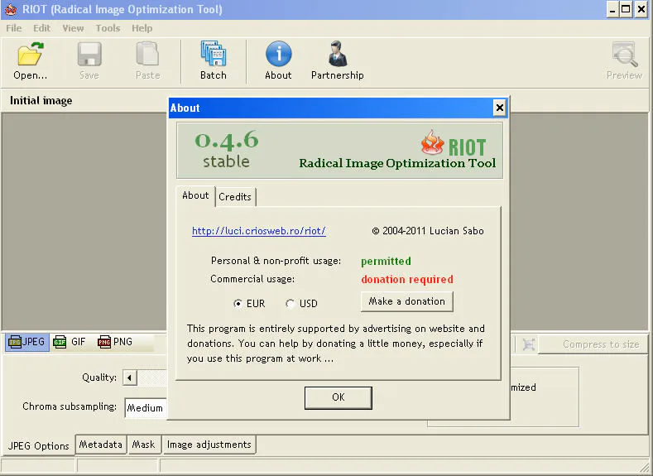Open the View menu
The width and height of the screenshot is (653, 476).
tap(73, 28)
